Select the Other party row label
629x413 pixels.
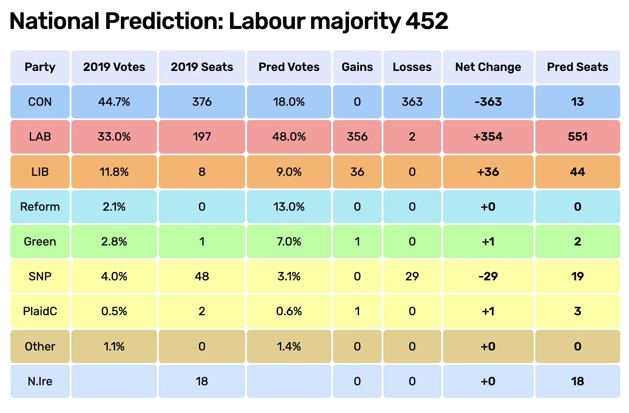coord(40,346)
